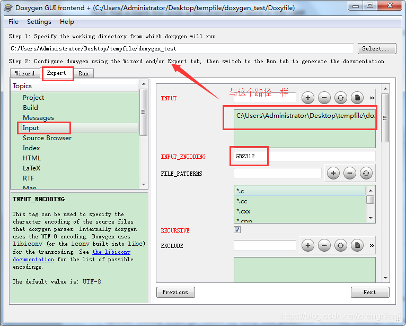Switch to the Wizard tab
The image size is (406, 326).
[25, 73]
